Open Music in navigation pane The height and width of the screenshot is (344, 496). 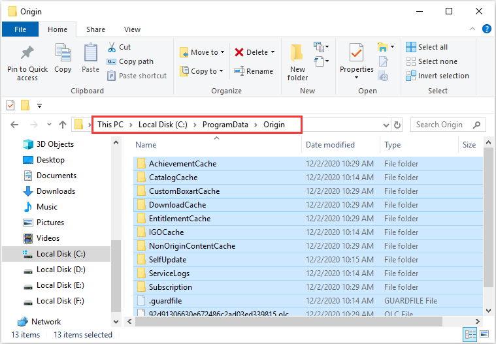click(40, 207)
